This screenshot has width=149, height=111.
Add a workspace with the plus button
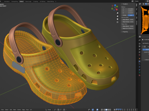pos(56,2)
